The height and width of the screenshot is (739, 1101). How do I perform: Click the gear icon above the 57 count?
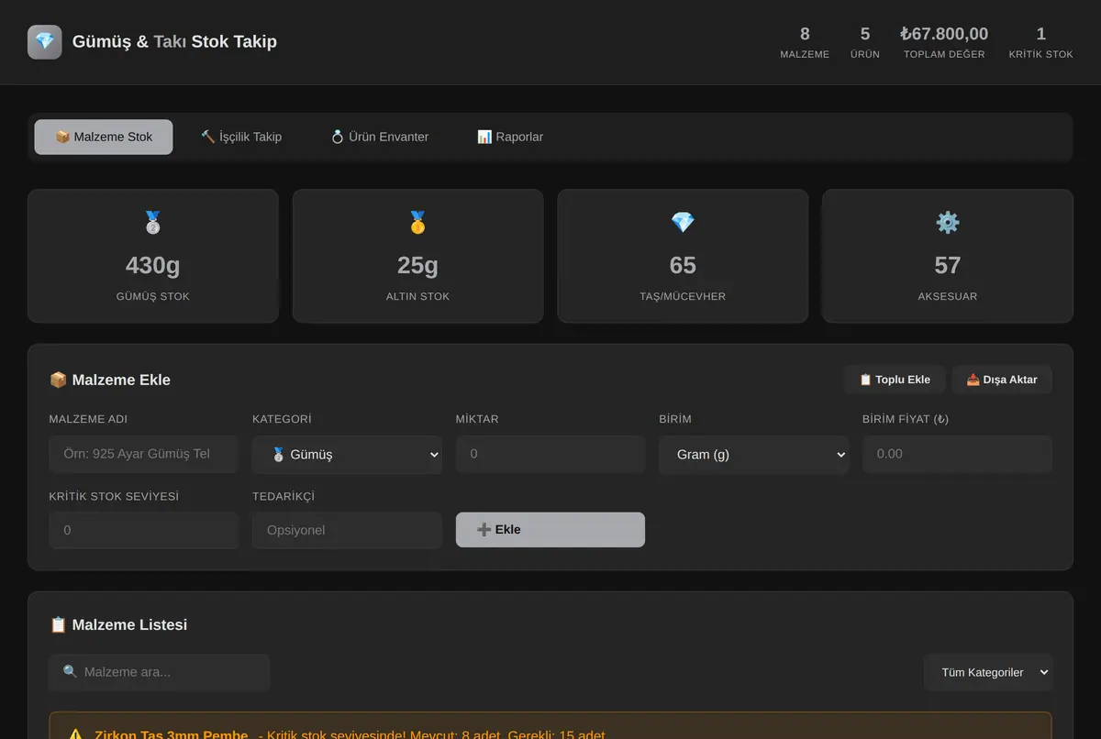[x=948, y=222]
